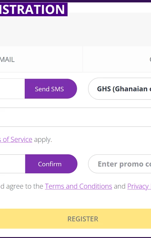
Task: Open the Terms and Conditions link
Action: (x=79, y=186)
